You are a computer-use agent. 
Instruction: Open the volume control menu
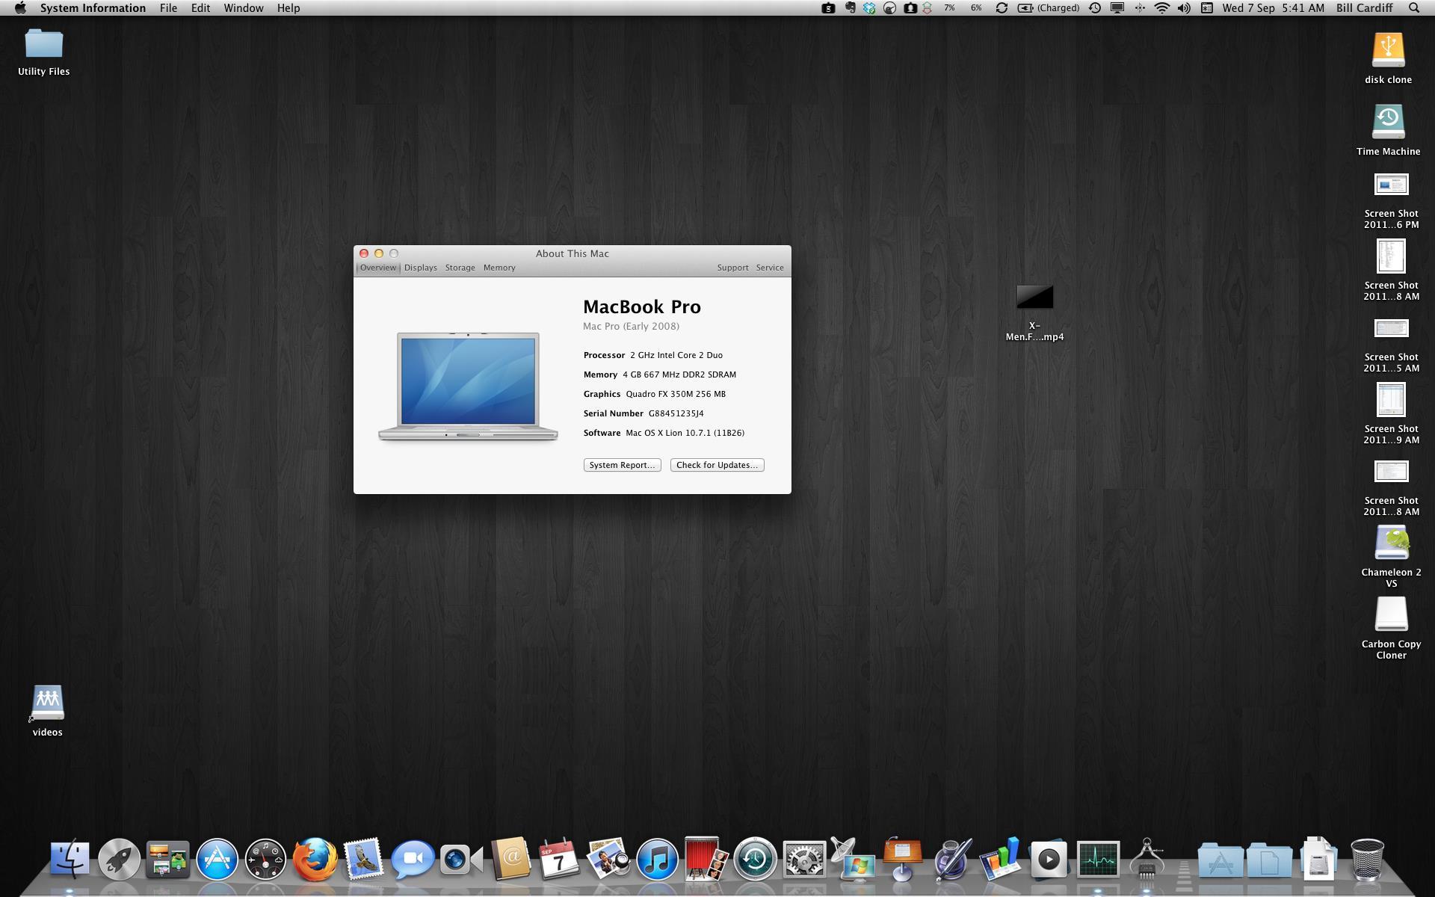pyautogui.click(x=1184, y=8)
